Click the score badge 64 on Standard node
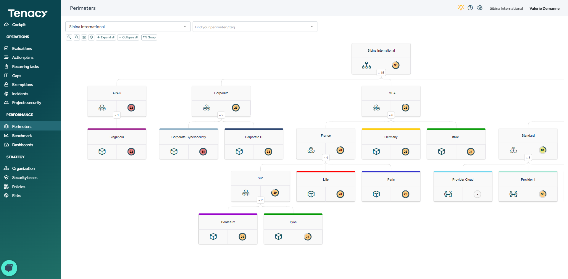Screen dimensions: 568x279 click(x=543, y=150)
